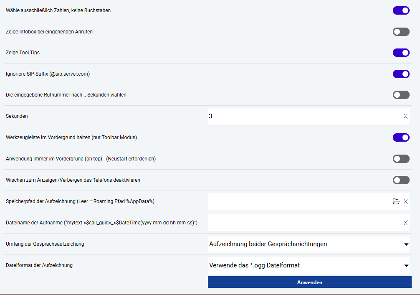This screenshot has width=420, height=295.
Task: Enable 'Zeige Infobox bei eingehenden Anrufen'
Action: click(401, 32)
